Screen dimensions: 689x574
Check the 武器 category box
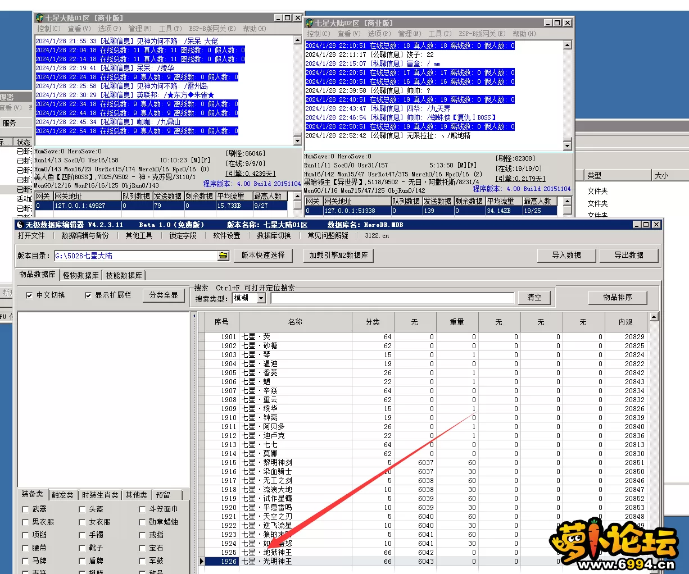[x=25, y=509]
